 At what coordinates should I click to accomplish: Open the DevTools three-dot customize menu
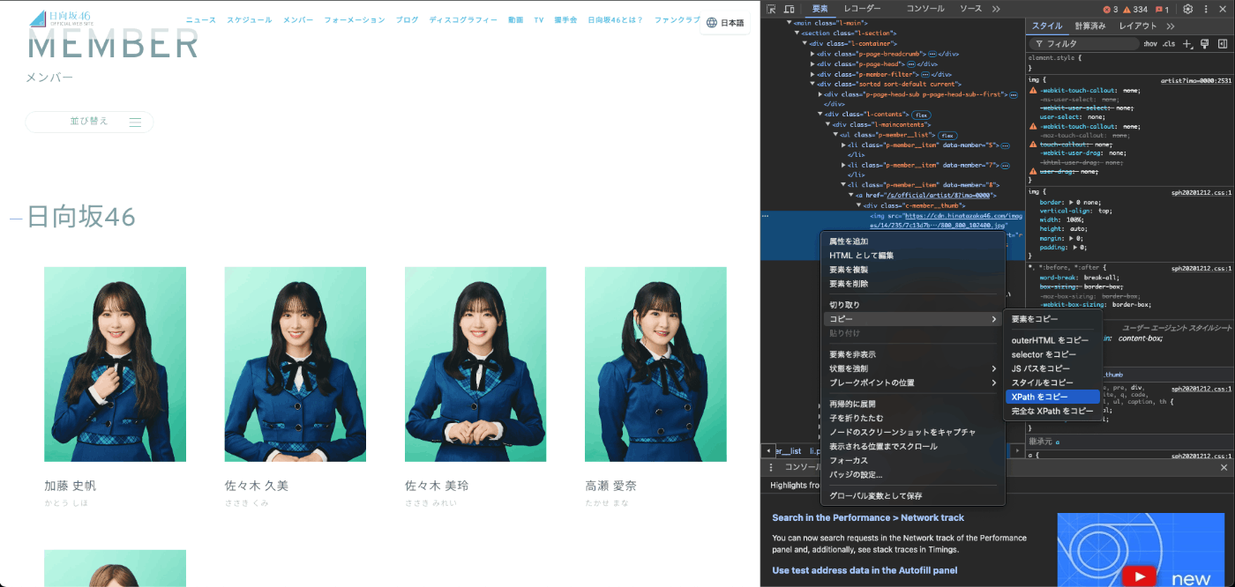tap(1206, 9)
